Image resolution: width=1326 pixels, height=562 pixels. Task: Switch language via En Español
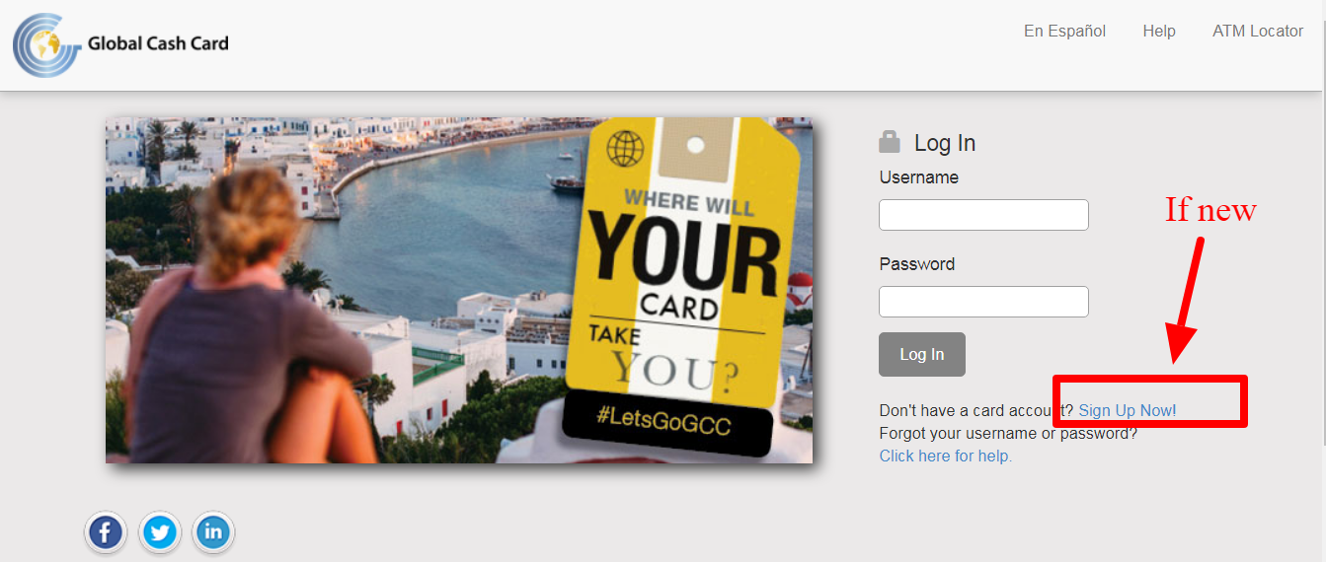(1064, 32)
